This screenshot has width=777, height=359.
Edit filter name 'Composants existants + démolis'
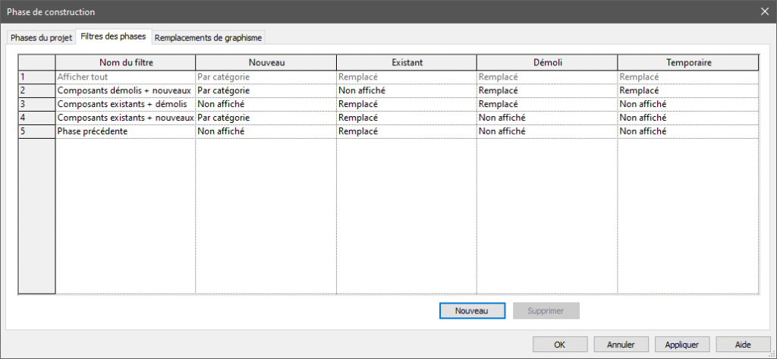point(125,104)
